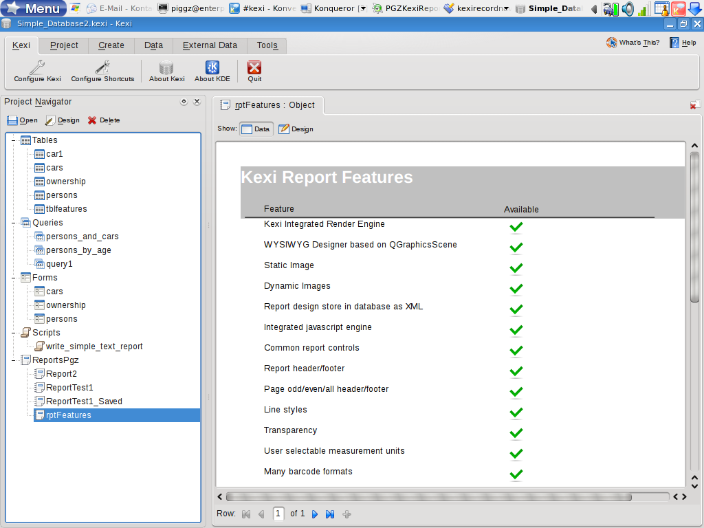Open Configure Kexi settings
This screenshot has height=528, width=704.
pos(37,71)
